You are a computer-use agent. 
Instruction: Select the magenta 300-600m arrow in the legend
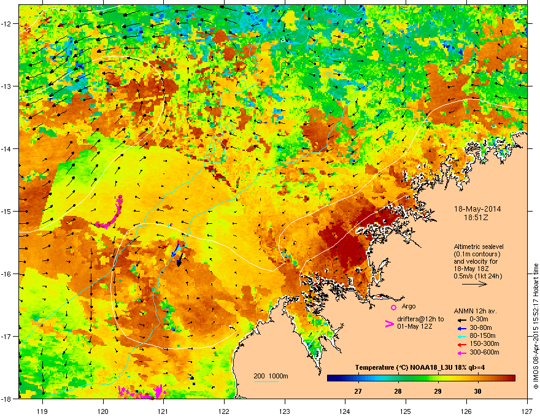click(461, 353)
